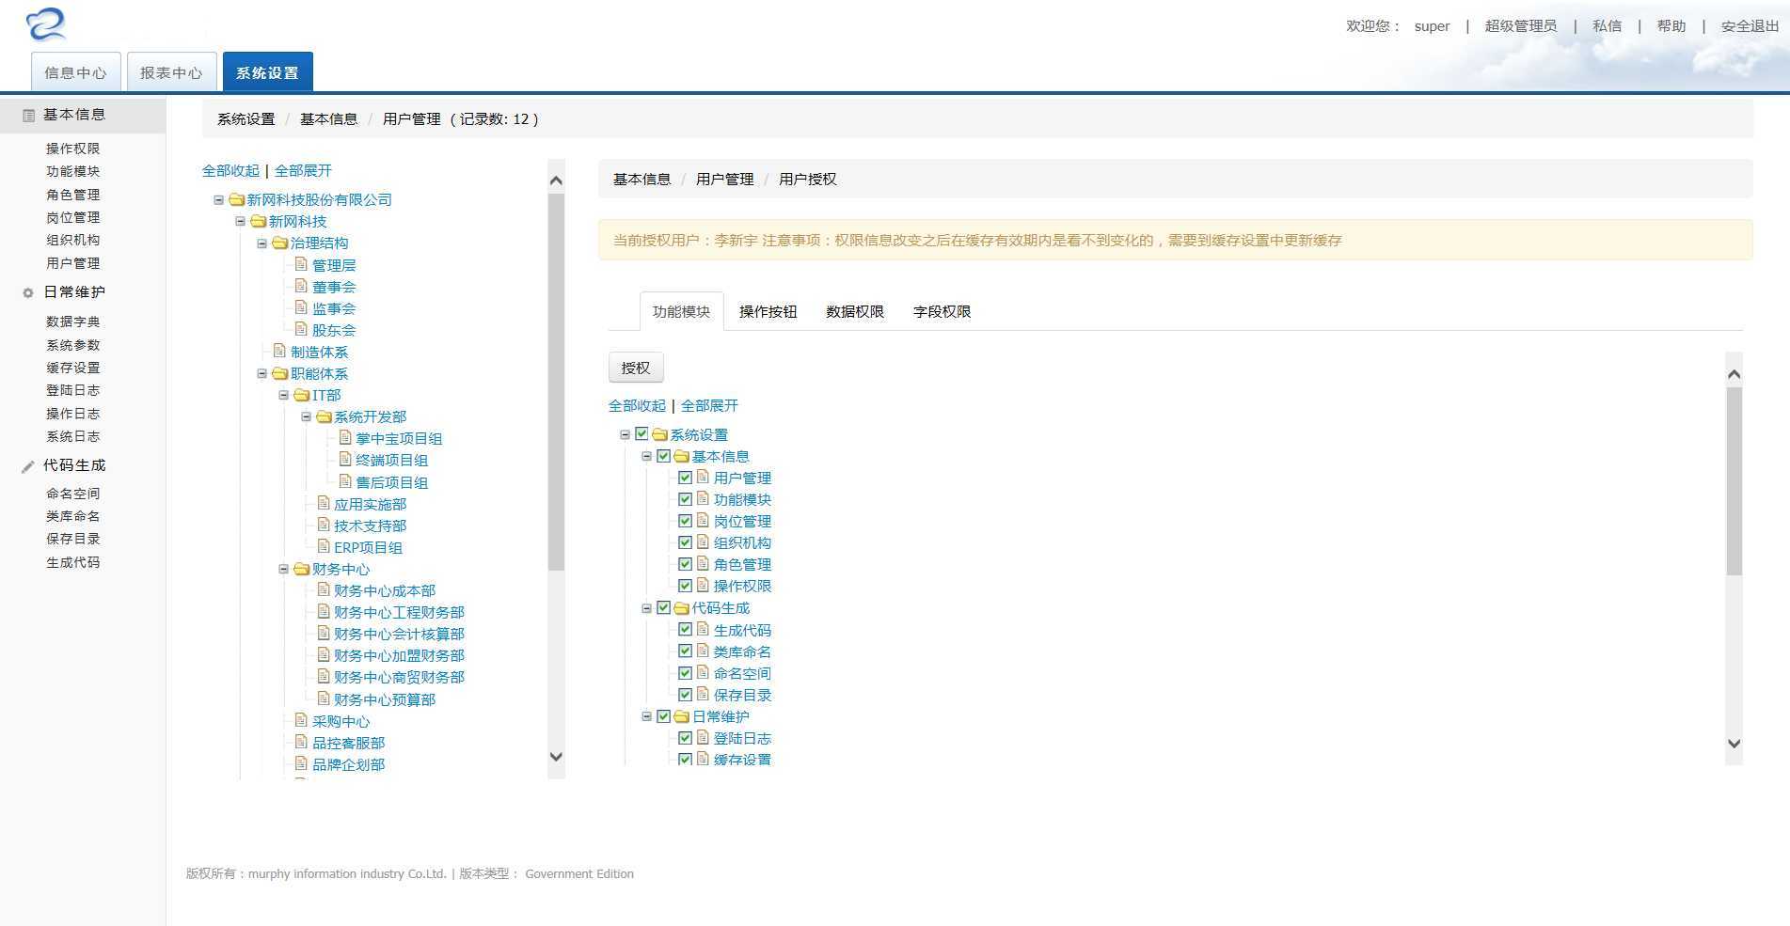Open 缓存设置 in the left sidebar
The height and width of the screenshot is (926, 1790).
pyautogui.click(x=72, y=368)
